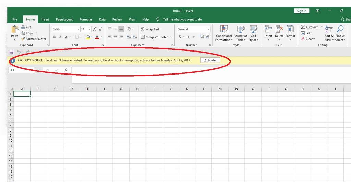Open Format as Table gallery
The height and width of the screenshot is (182, 351).
pyautogui.click(x=240, y=33)
